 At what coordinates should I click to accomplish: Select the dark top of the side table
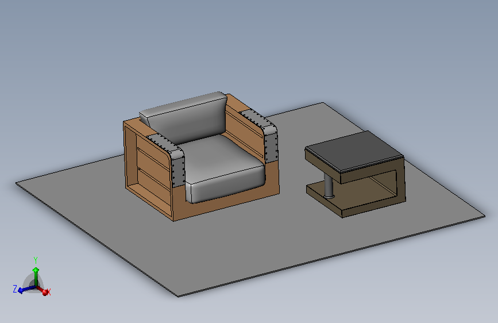pyautogui.click(x=355, y=151)
